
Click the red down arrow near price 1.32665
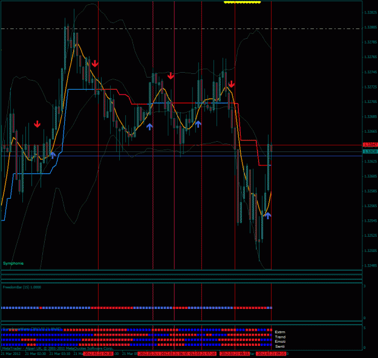click(37, 124)
